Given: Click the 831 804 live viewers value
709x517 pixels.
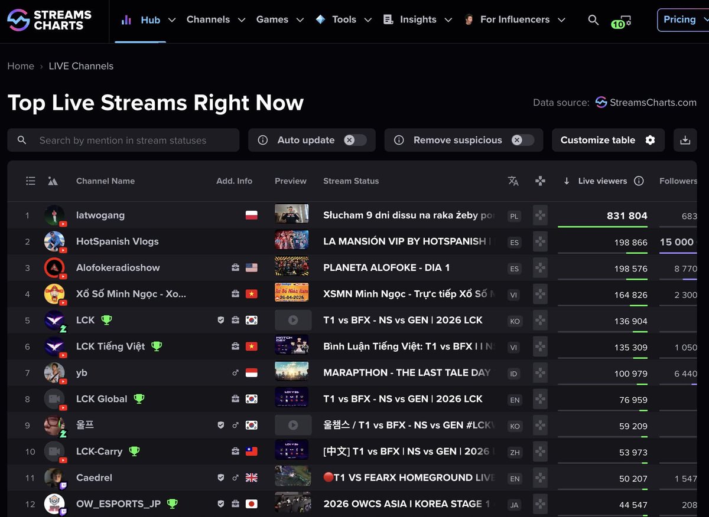Looking at the screenshot, I should coord(627,216).
